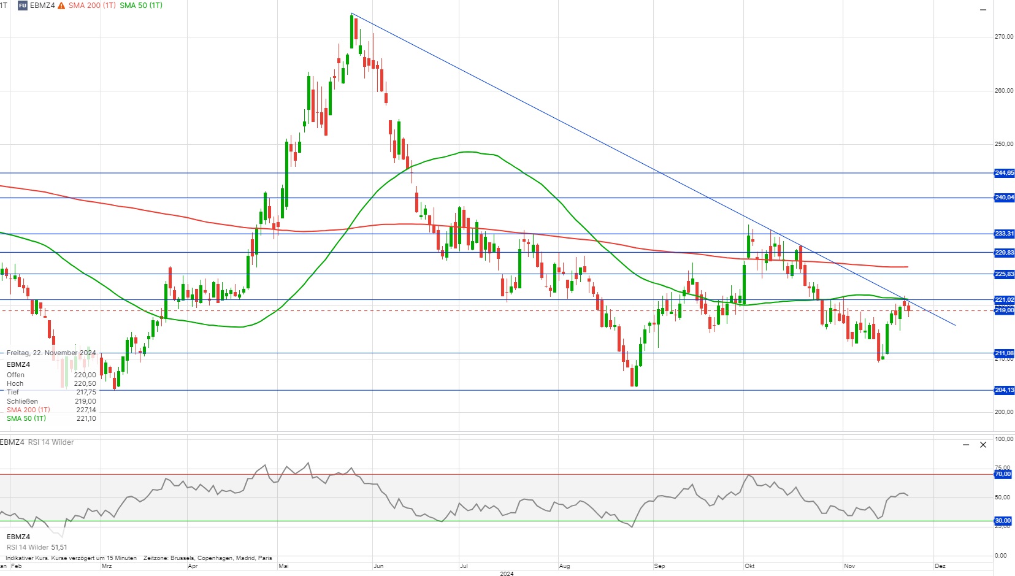This screenshot has height=576, width=1015.
Task: Select the 244,65 horizontal level label
Action: [1004, 173]
